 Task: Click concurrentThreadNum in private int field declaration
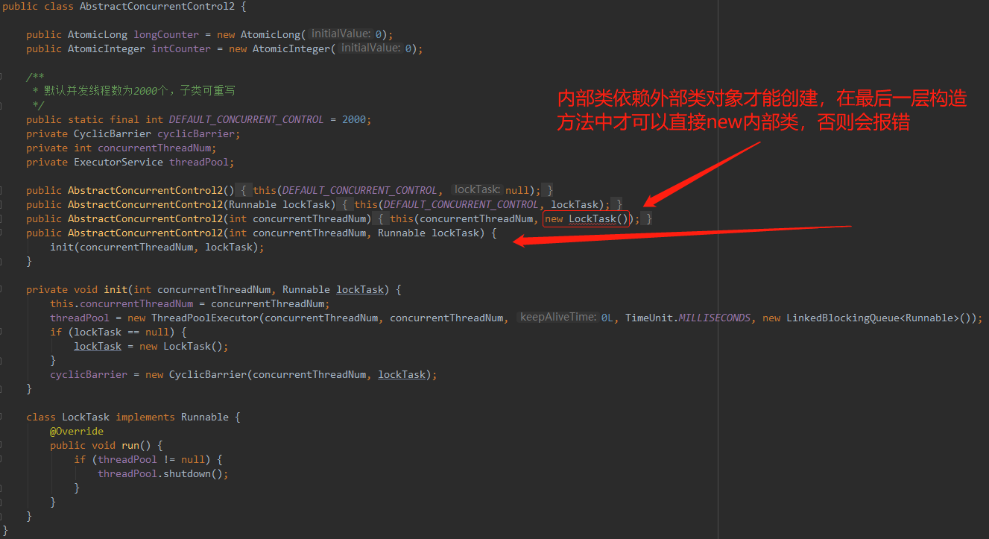pos(154,148)
